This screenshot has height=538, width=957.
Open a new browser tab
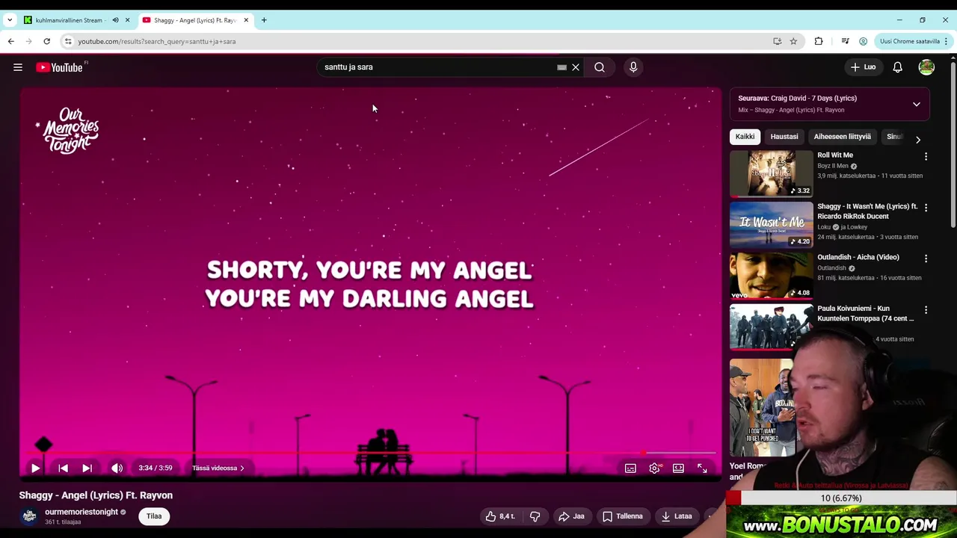coord(264,20)
